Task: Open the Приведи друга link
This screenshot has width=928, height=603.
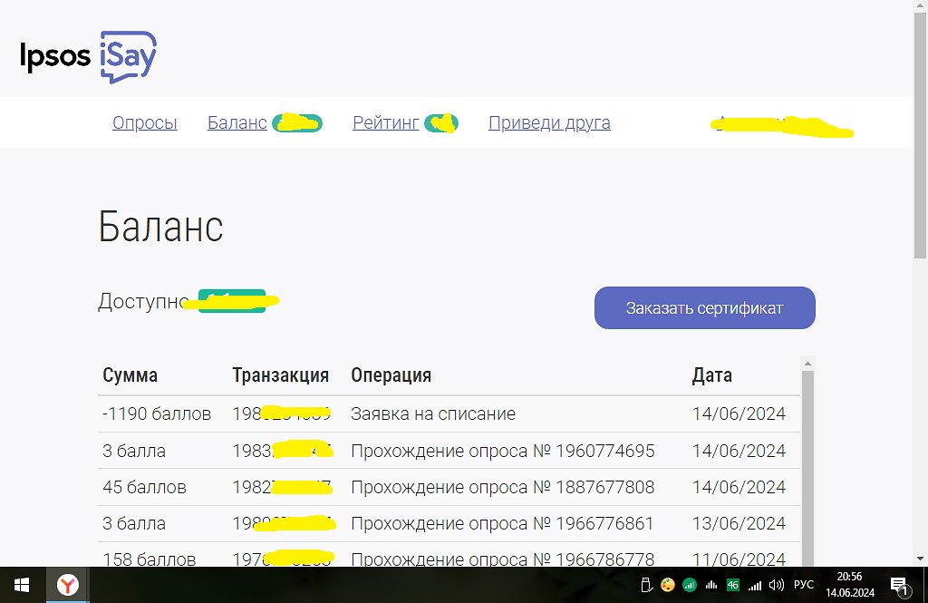Action: 549,123
